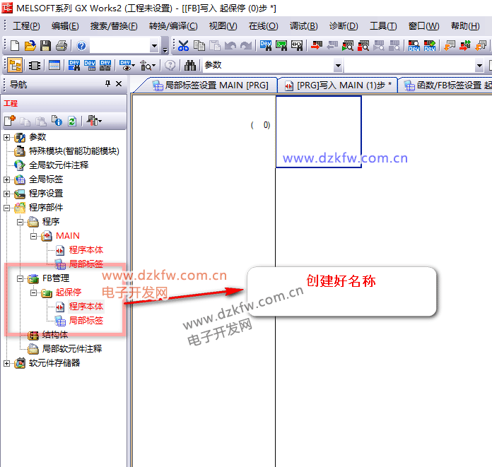Close the navigation panel
Image resolution: width=492 pixels, height=467 pixels.
(119, 84)
